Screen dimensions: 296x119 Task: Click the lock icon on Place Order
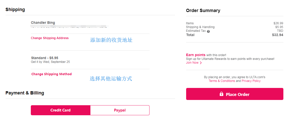[x=221, y=94]
